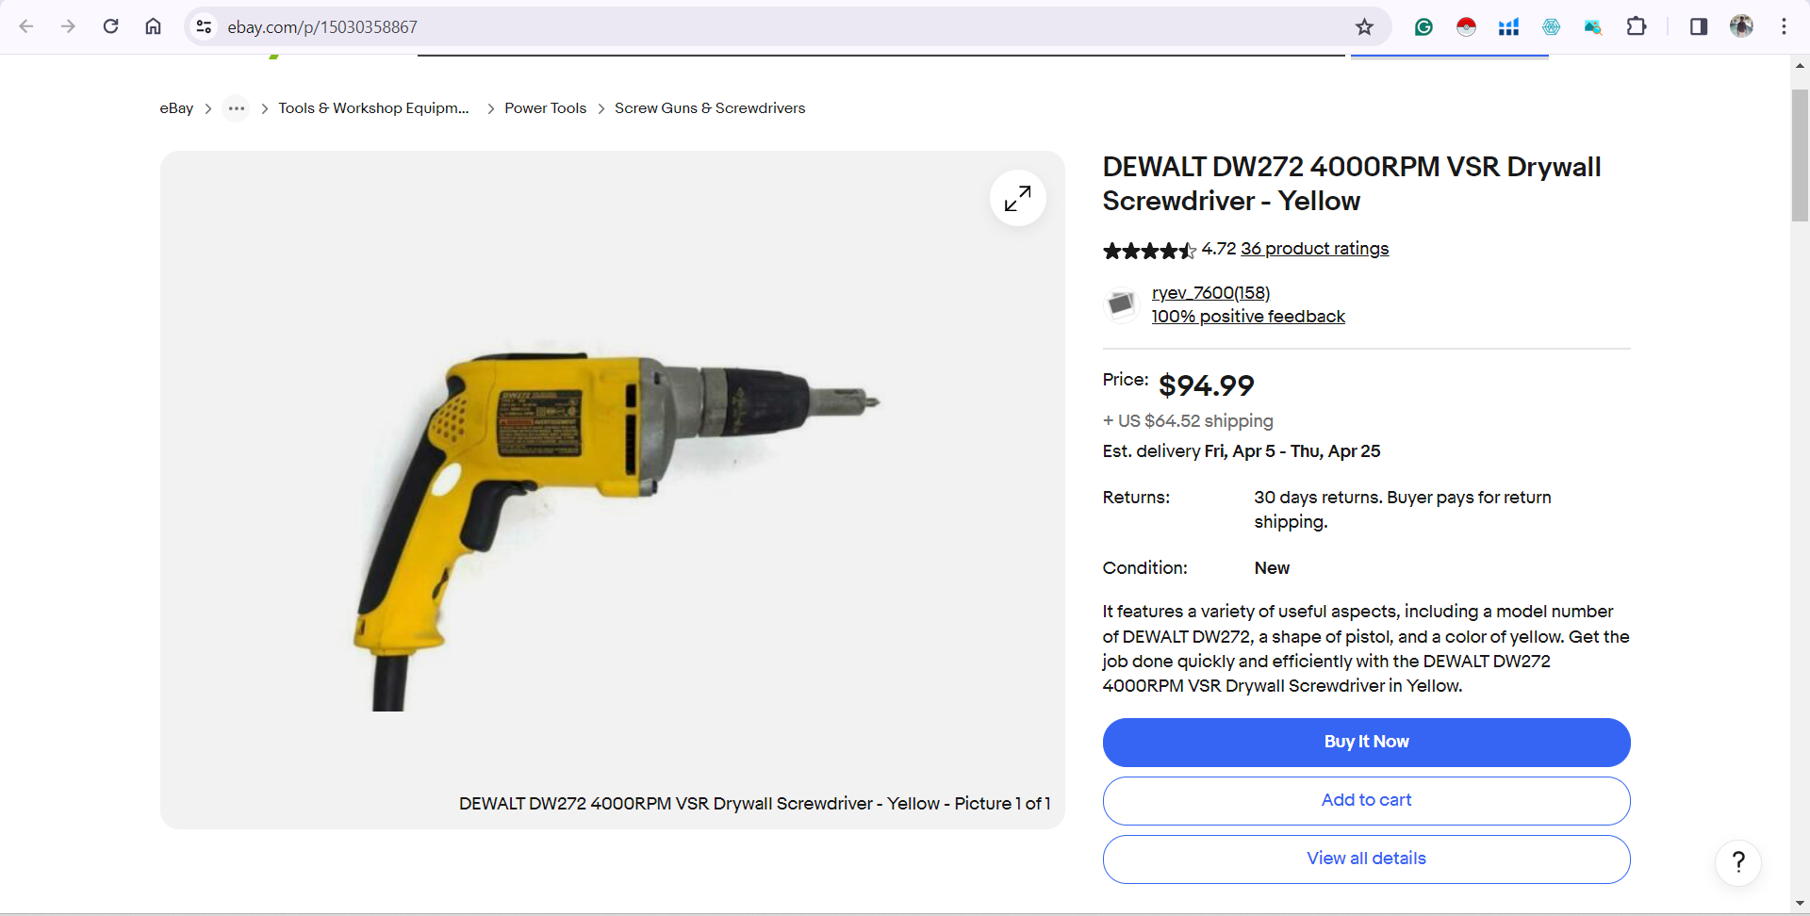Click the scrollbar down arrow
1810x916 pixels.
click(1800, 904)
